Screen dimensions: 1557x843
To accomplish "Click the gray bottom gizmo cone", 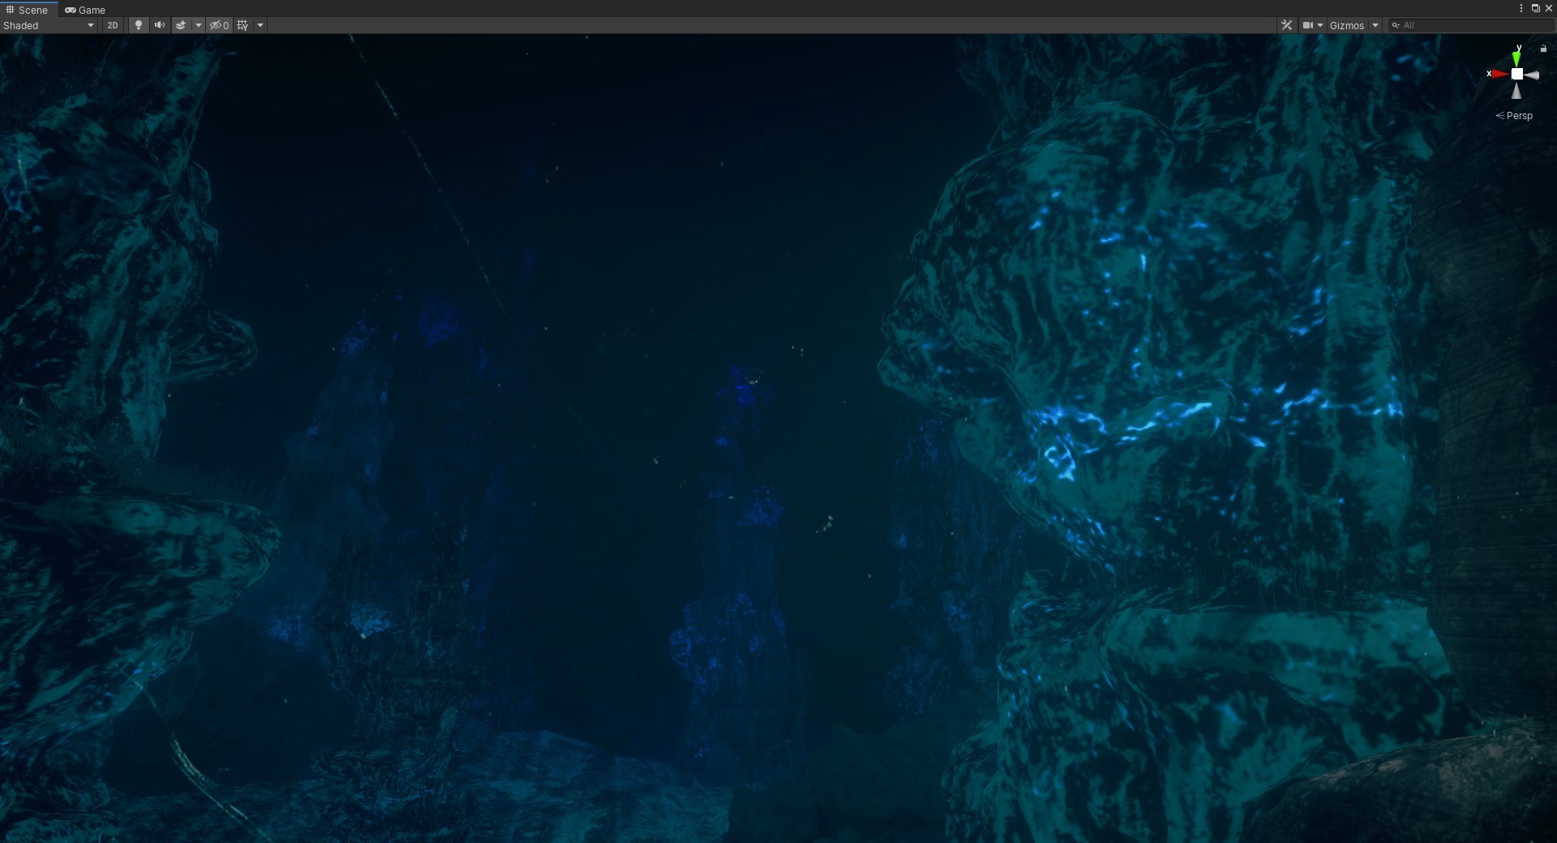I will point(1516,91).
